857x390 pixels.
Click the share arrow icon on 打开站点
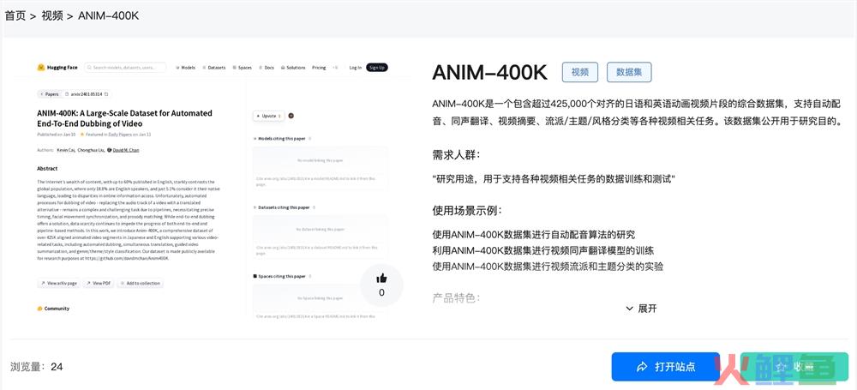pyautogui.click(x=641, y=367)
